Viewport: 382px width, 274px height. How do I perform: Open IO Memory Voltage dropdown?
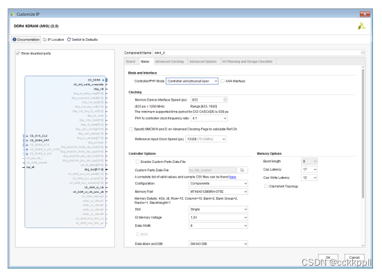[218, 217]
